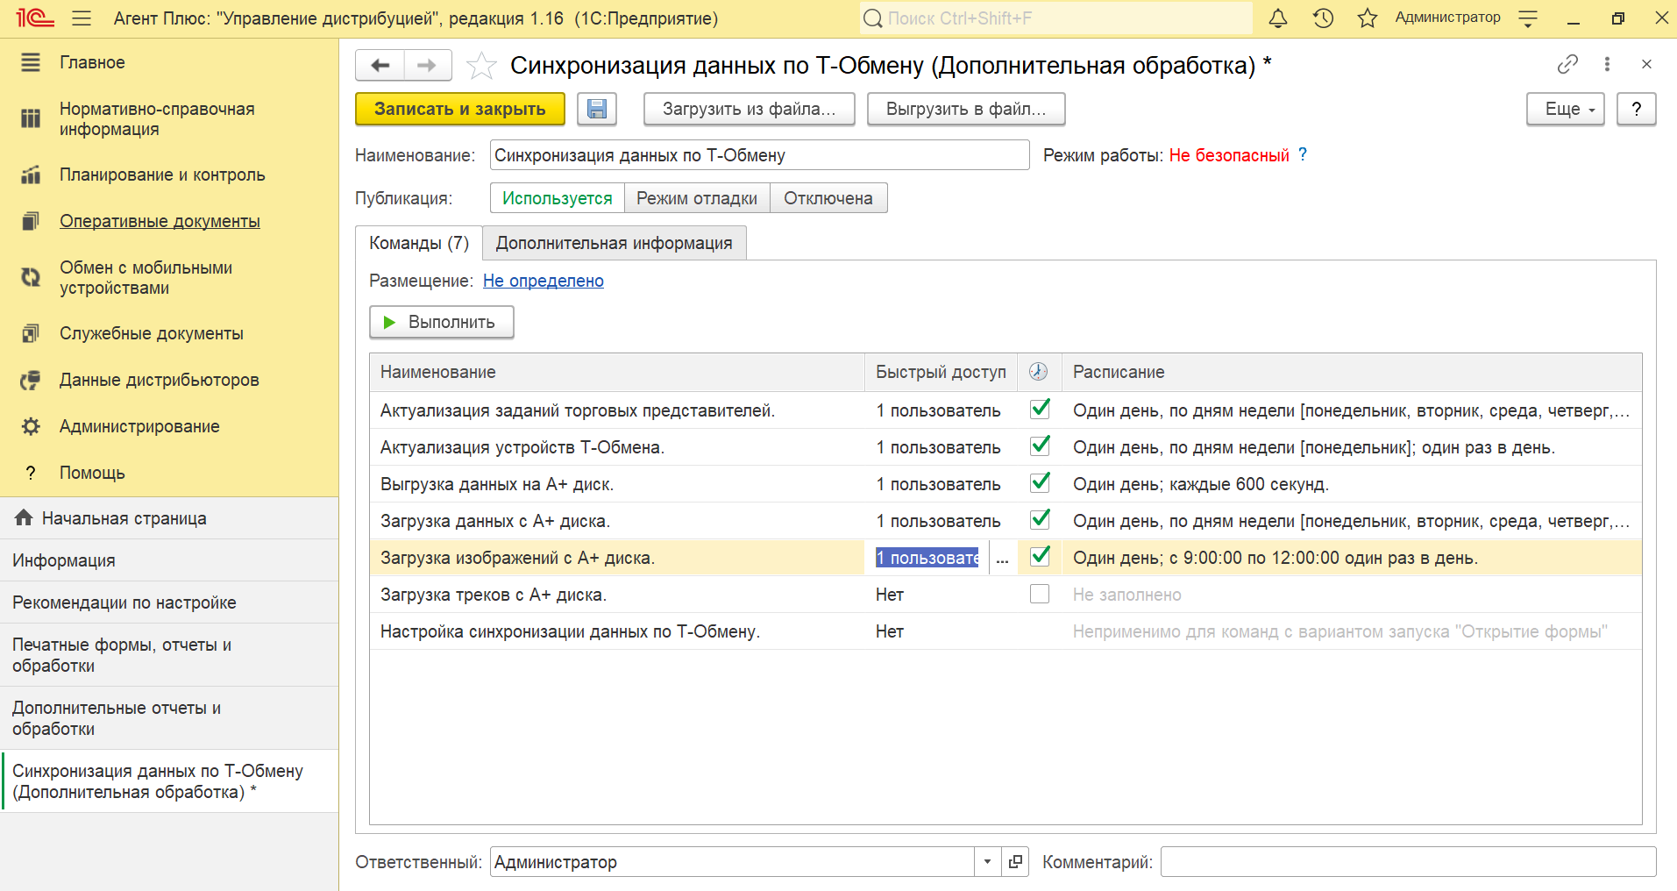Open the three-dot form options menu
This screenshot has height=891, width=1677.
click(1607, 64)
